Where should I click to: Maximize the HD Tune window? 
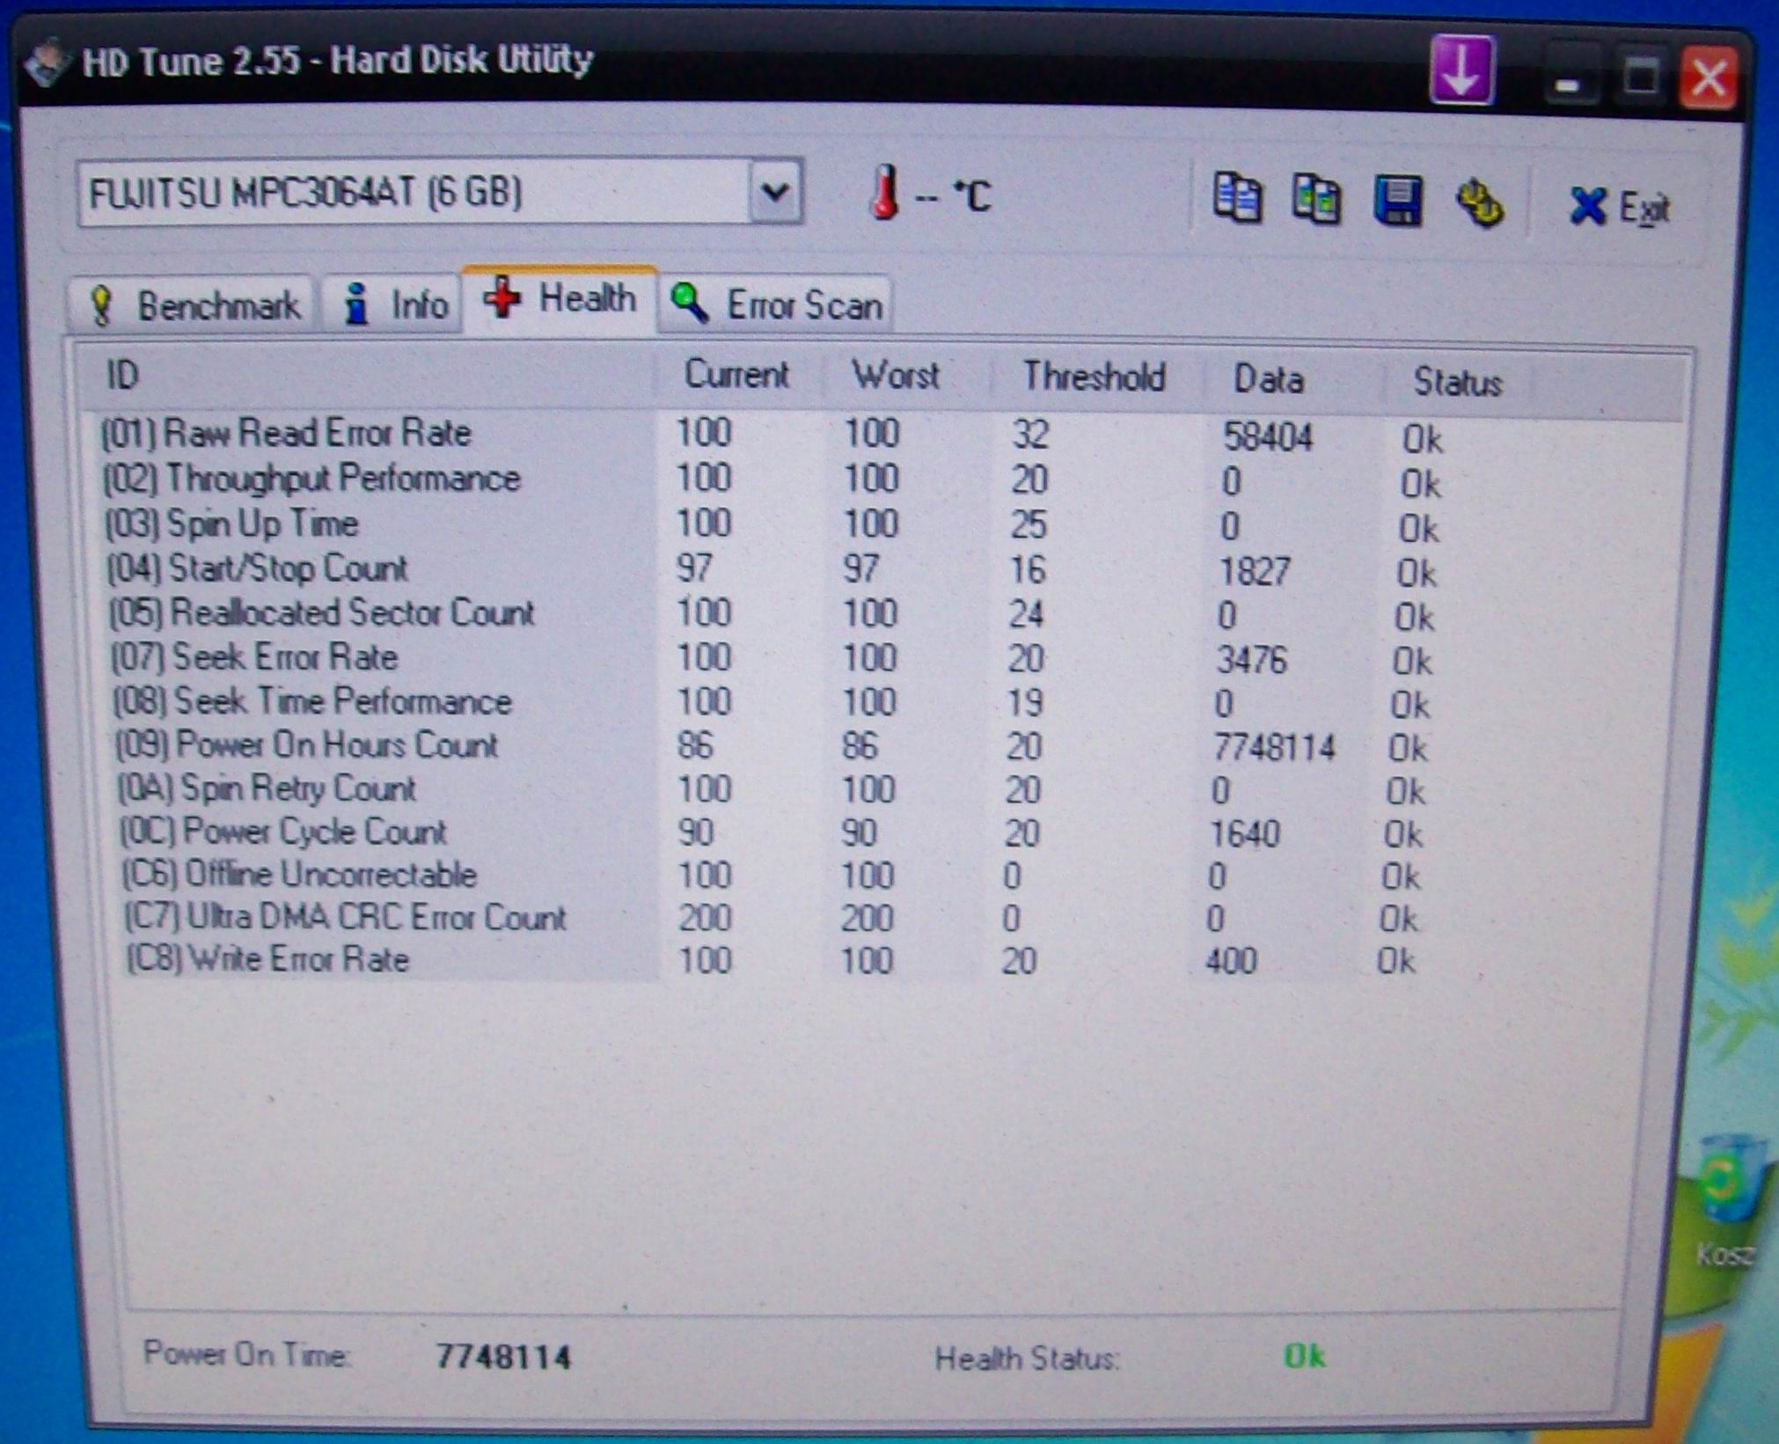click(x=1641, y=79)
